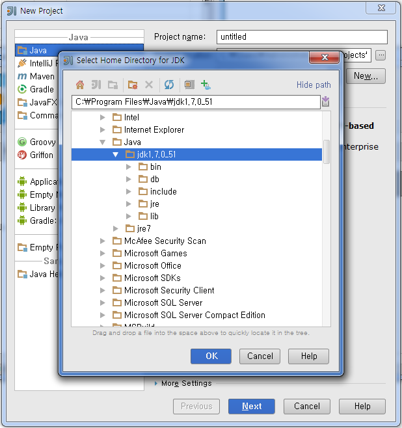Click the Refresh toolbar icon

[x=169, y=85]
